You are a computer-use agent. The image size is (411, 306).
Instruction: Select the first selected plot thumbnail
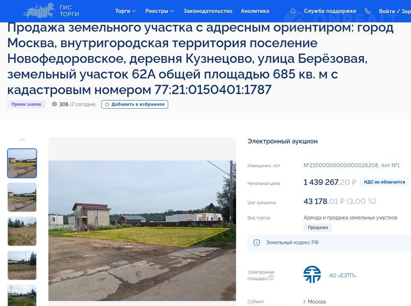22,163
